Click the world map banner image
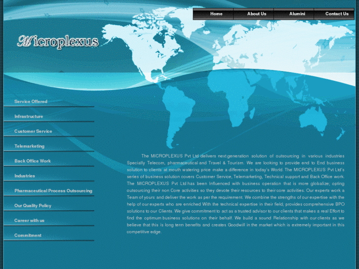 point(227,78)
